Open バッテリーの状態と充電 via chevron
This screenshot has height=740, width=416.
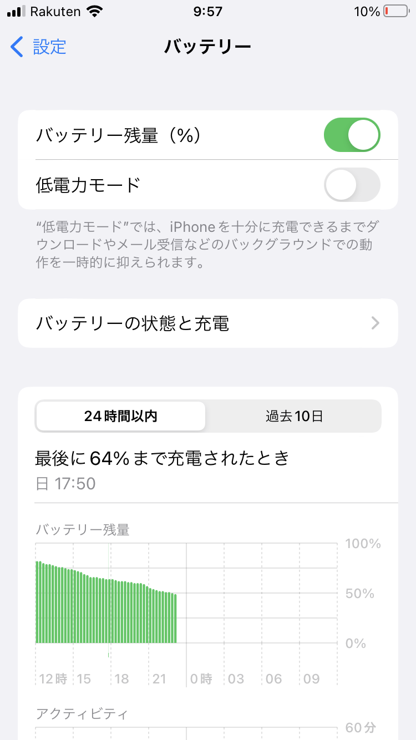pos(376,323)
